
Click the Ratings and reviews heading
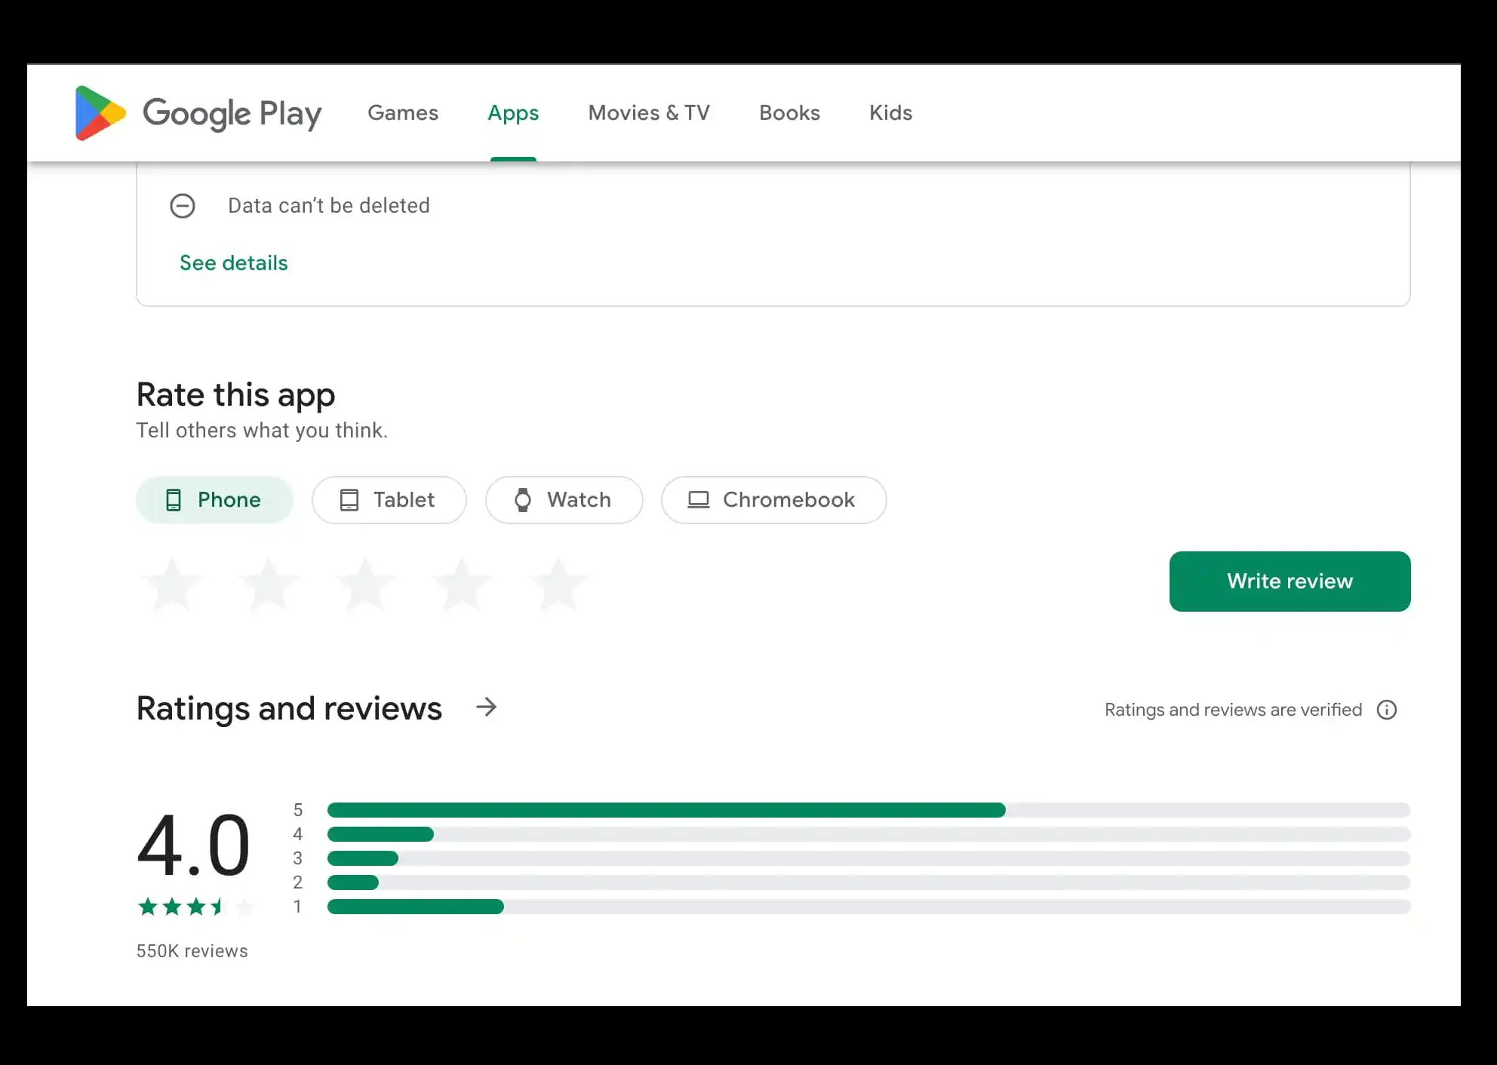(x=289, y=709)
